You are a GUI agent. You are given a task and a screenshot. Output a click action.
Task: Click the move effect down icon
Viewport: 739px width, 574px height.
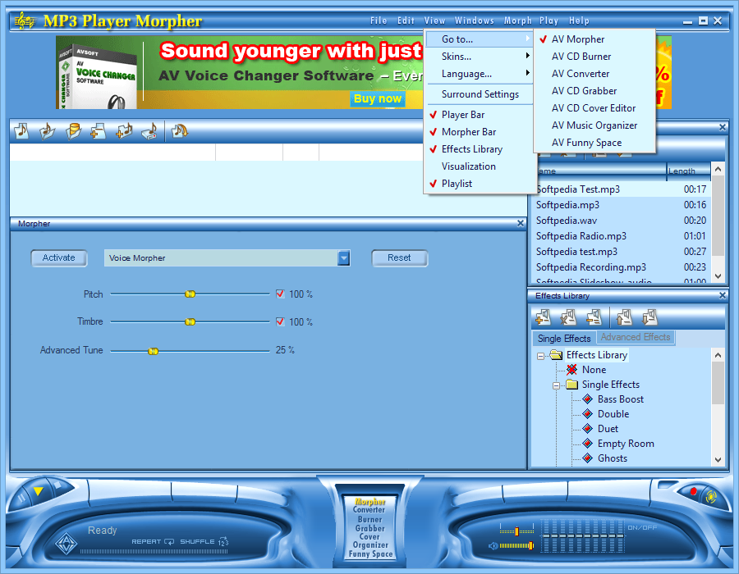tap(649, 317)
